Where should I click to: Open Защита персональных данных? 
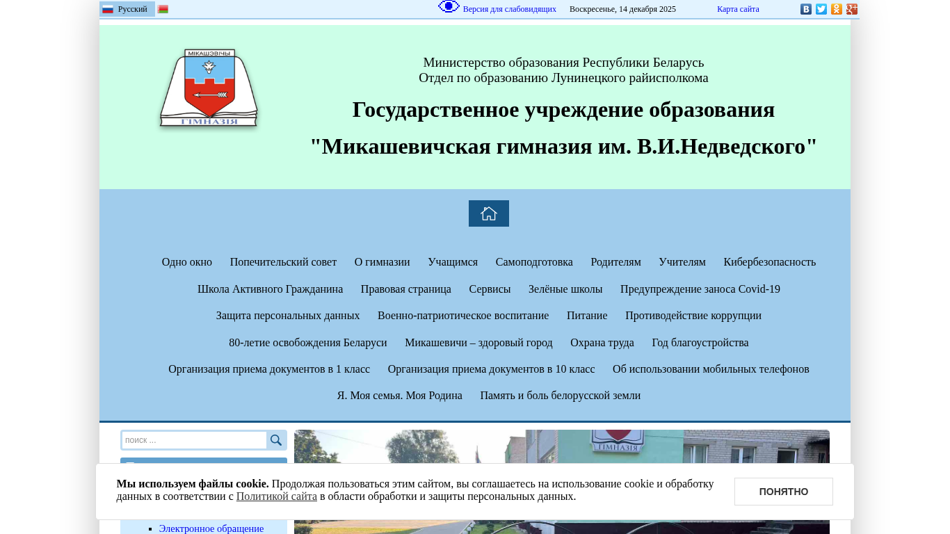288,316
